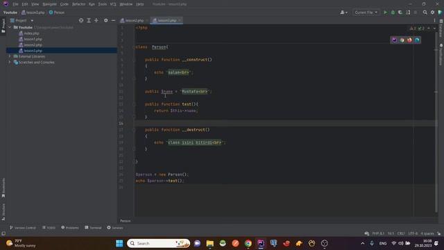The width and height of the screenshot is (444, 250).
Task: Click Windows Start button on taskbar
Action: tap(119, 243)
